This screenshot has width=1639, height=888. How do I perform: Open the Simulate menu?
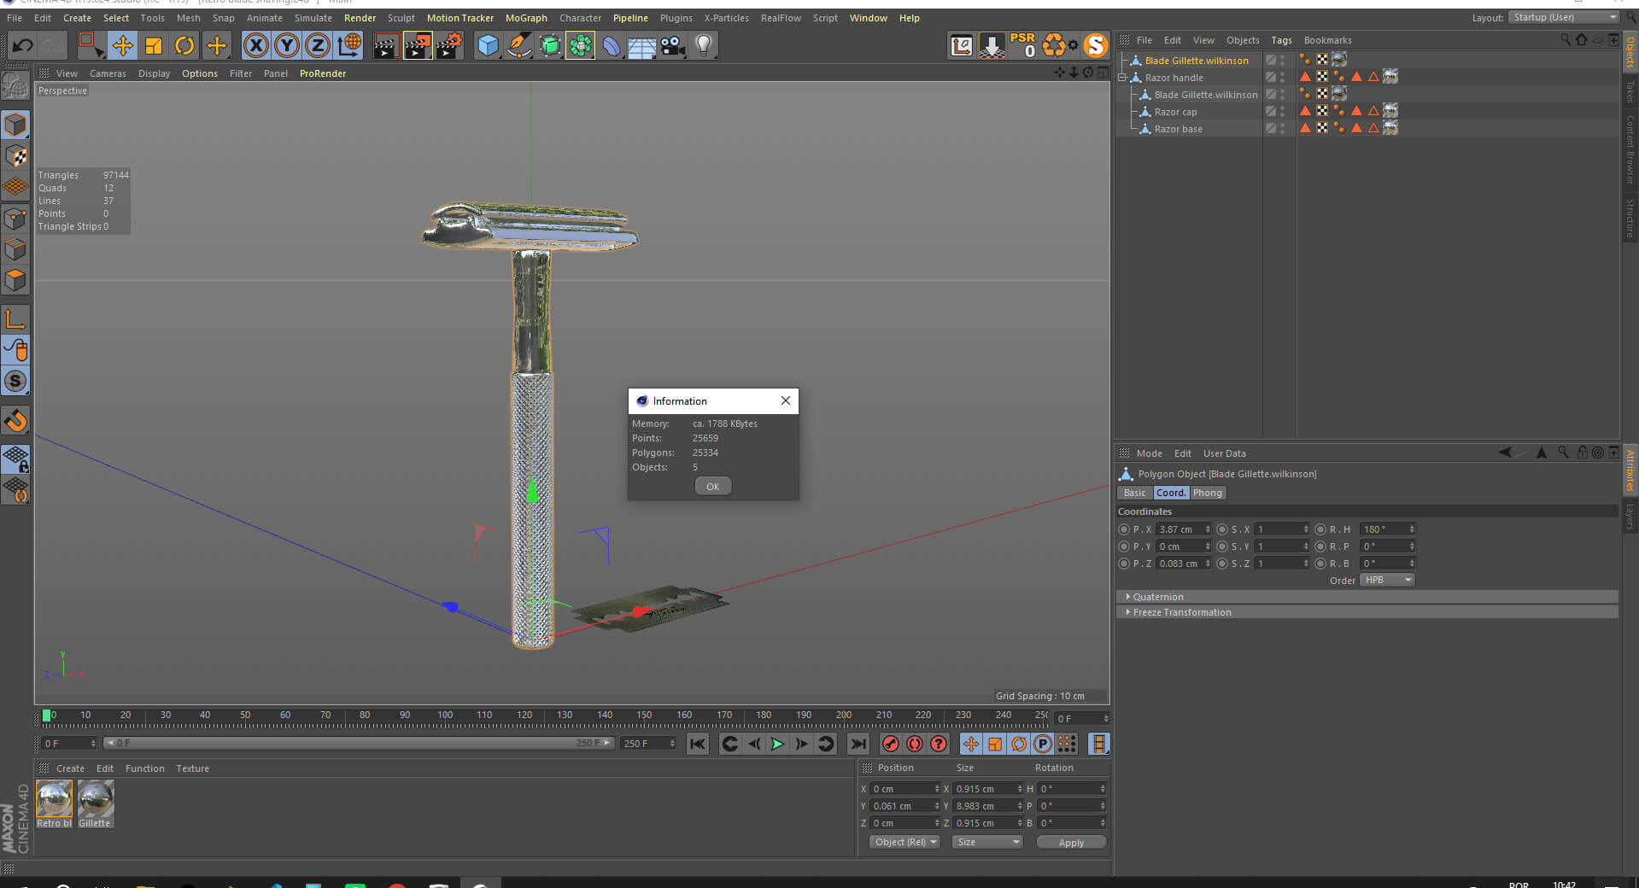(x=313, y=18)
